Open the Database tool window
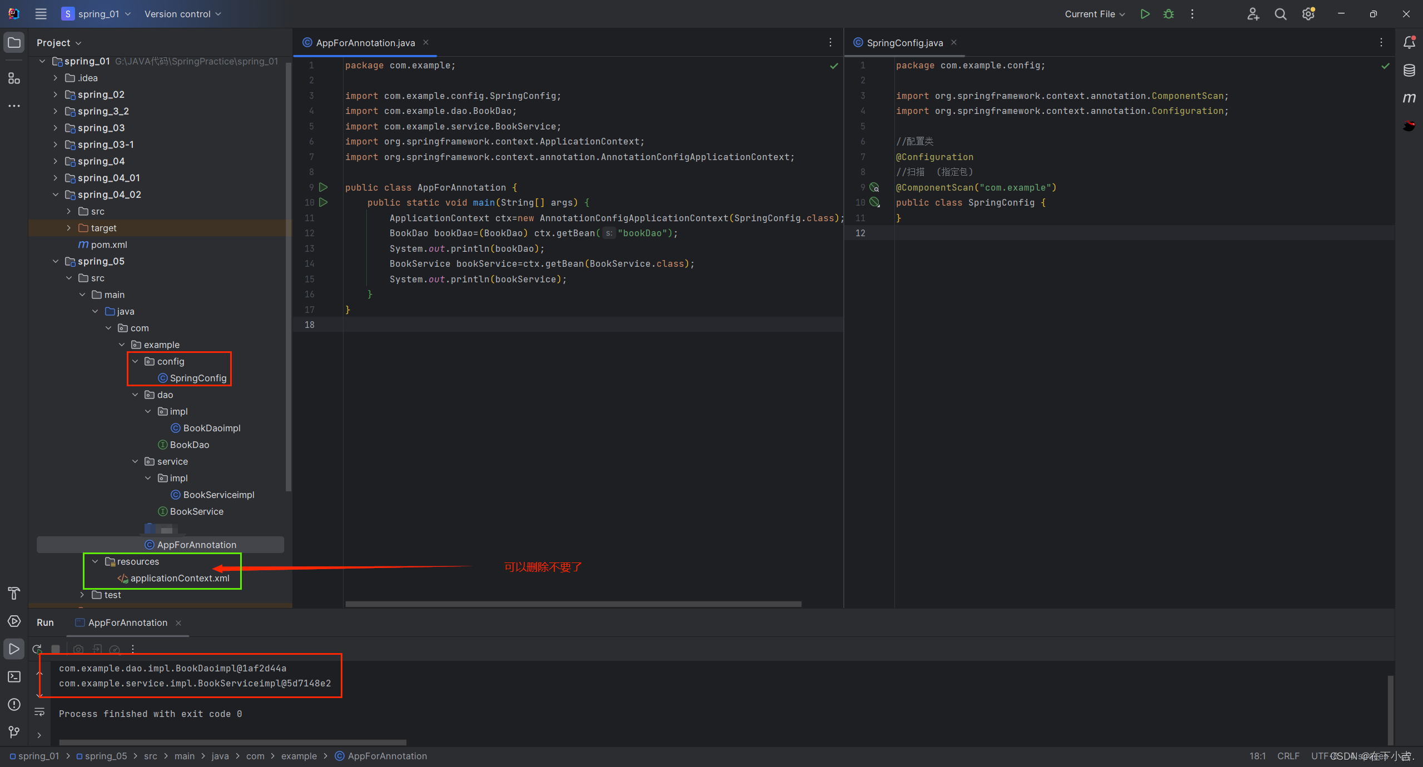This screenshot has height=767, width=1423. (x=1409, y=70)
